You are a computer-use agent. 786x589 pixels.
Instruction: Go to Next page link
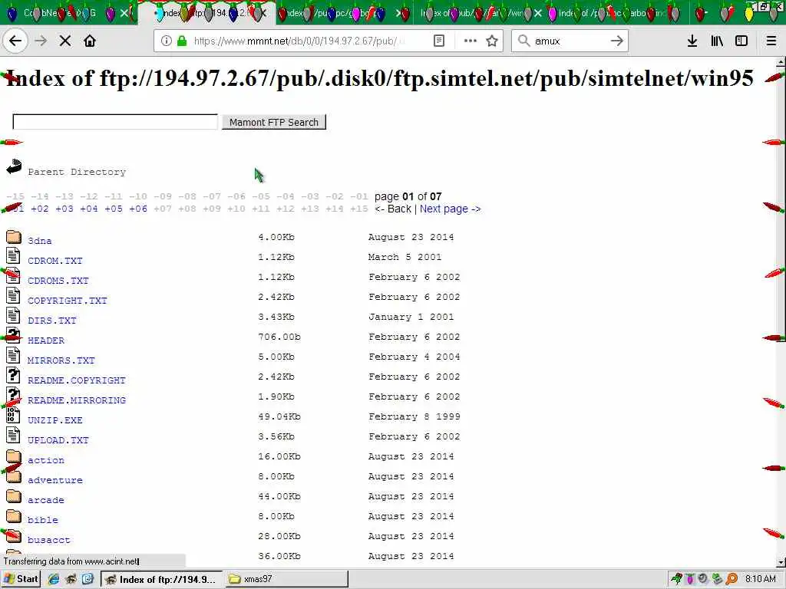(450, 209)
